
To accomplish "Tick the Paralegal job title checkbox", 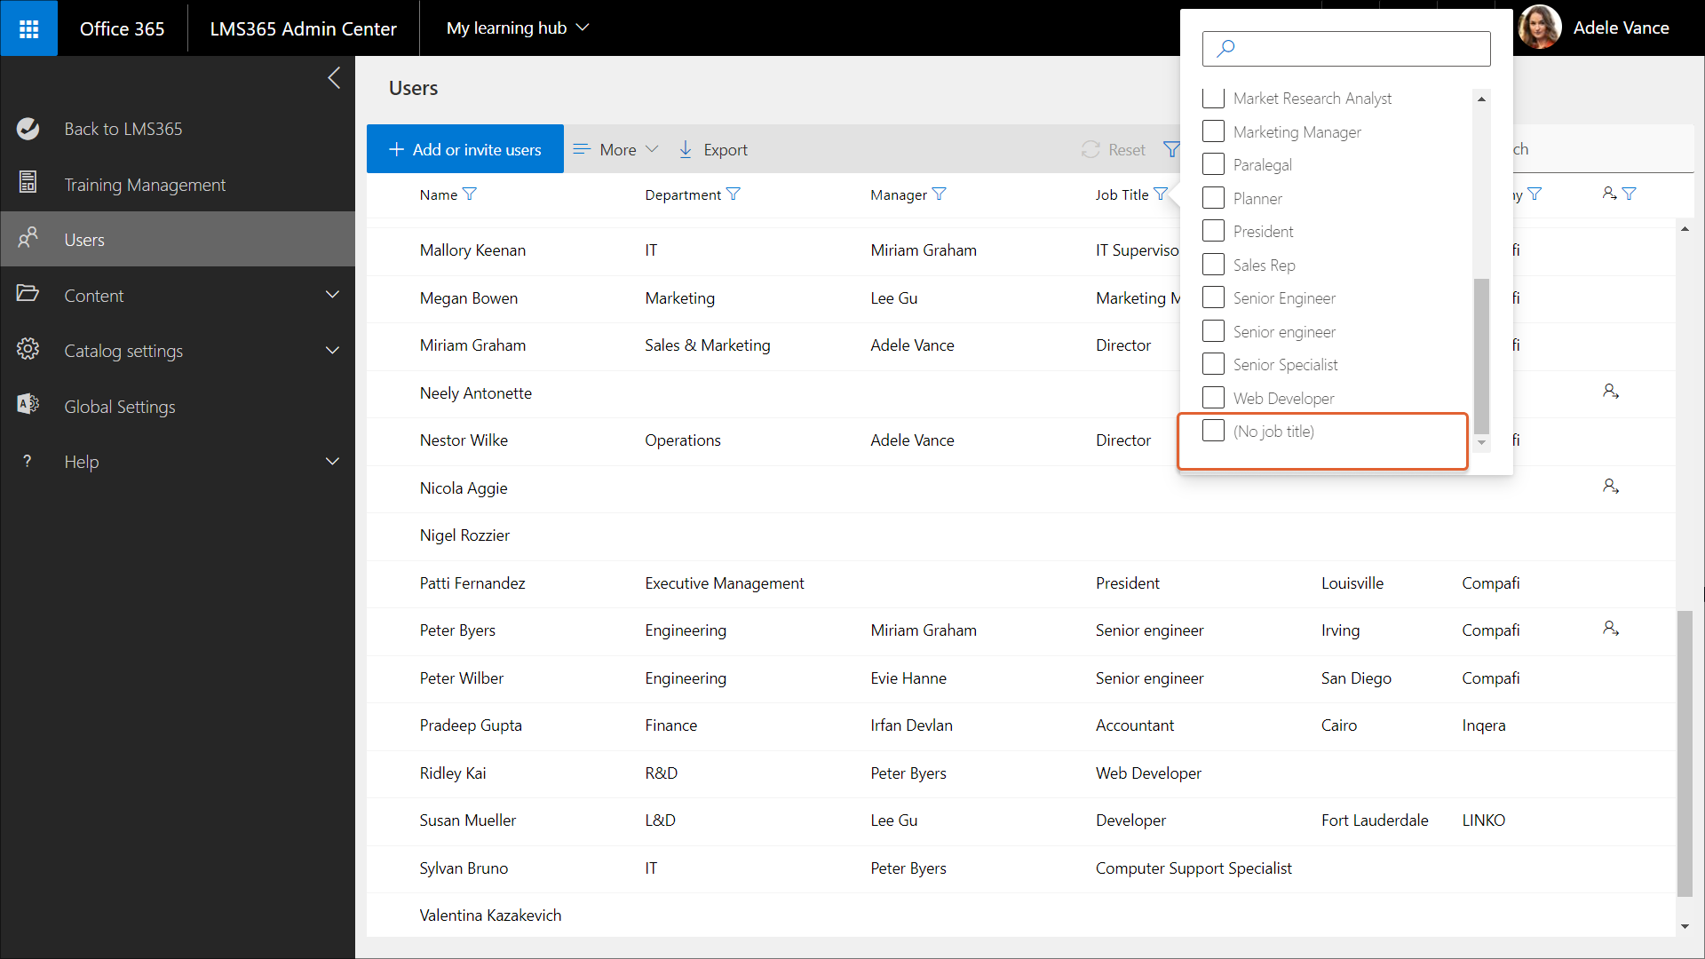I will click(1213, 164).
